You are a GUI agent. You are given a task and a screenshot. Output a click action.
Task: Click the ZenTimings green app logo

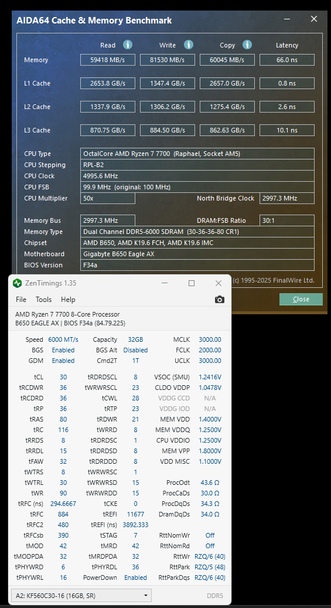[17, 283]
